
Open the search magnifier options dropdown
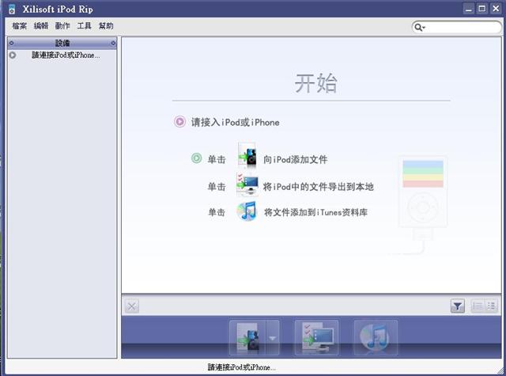pyautogui.click(x=420, y=27)
